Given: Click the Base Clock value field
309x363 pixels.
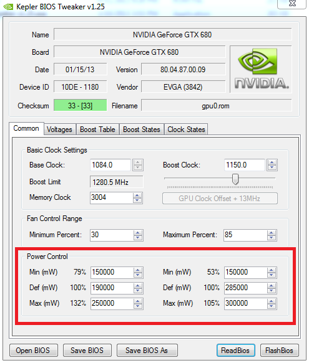Looking at the screenshot, I should (110, 165).
